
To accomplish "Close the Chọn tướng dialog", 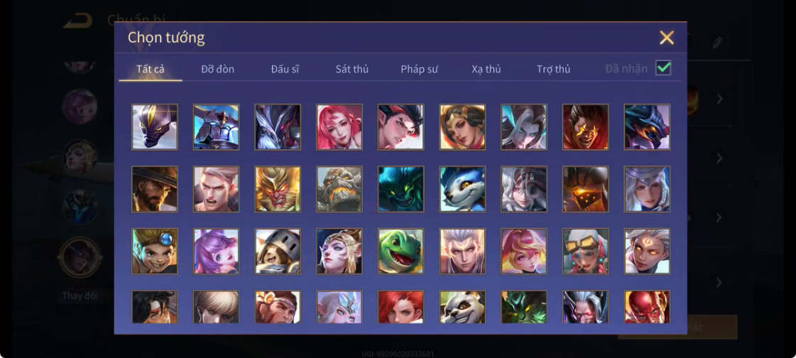I will [667, 38].
